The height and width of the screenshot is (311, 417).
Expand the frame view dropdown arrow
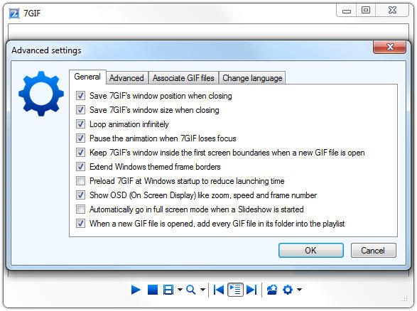pos(180,290)
